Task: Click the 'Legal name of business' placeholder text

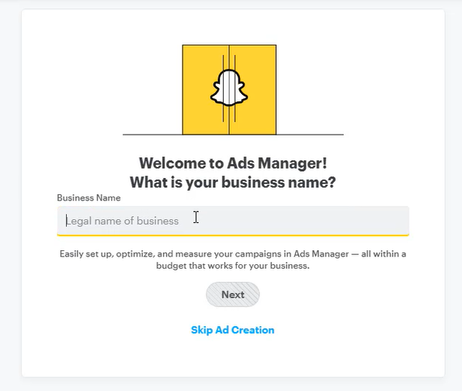Action: tap(122, 221)
